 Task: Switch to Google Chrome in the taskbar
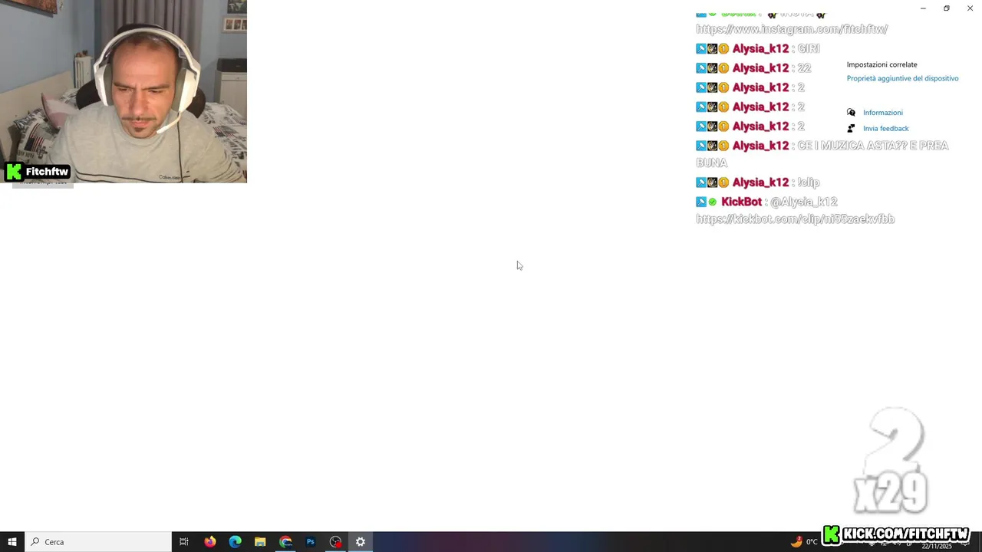285,542
